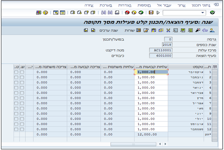The image size is (224, 150).
Task: Open the מערכת menu
Action: (x=106, y=5)
